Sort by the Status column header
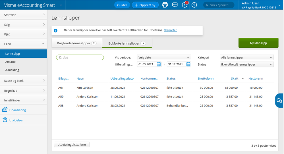The width and height of the screenshot is (284, 154). click(x=171, y=78)
